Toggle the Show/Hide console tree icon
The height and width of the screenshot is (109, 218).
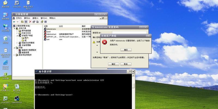coord(26,22)
